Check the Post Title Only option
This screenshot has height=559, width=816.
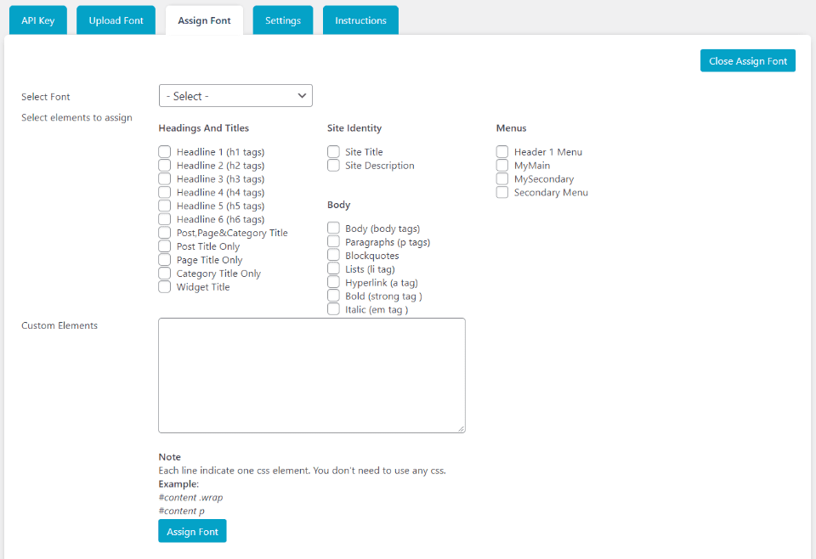pos(165,246)
